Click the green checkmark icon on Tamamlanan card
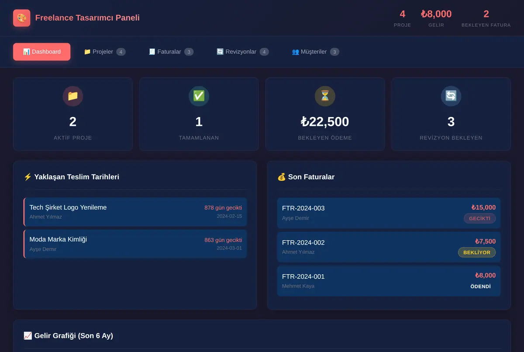524x352 pixels. point(199,96)
